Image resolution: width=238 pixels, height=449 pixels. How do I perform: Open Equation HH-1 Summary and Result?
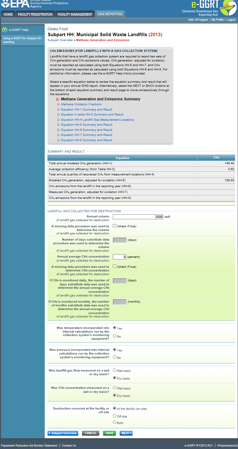(x=87, y=110)
